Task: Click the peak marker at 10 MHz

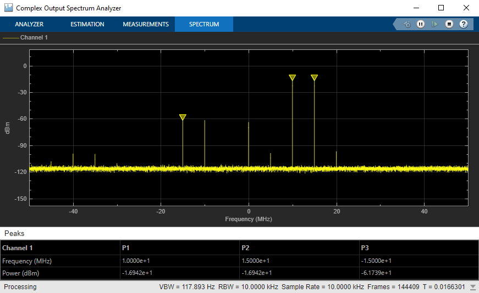Action: (293, 77)
